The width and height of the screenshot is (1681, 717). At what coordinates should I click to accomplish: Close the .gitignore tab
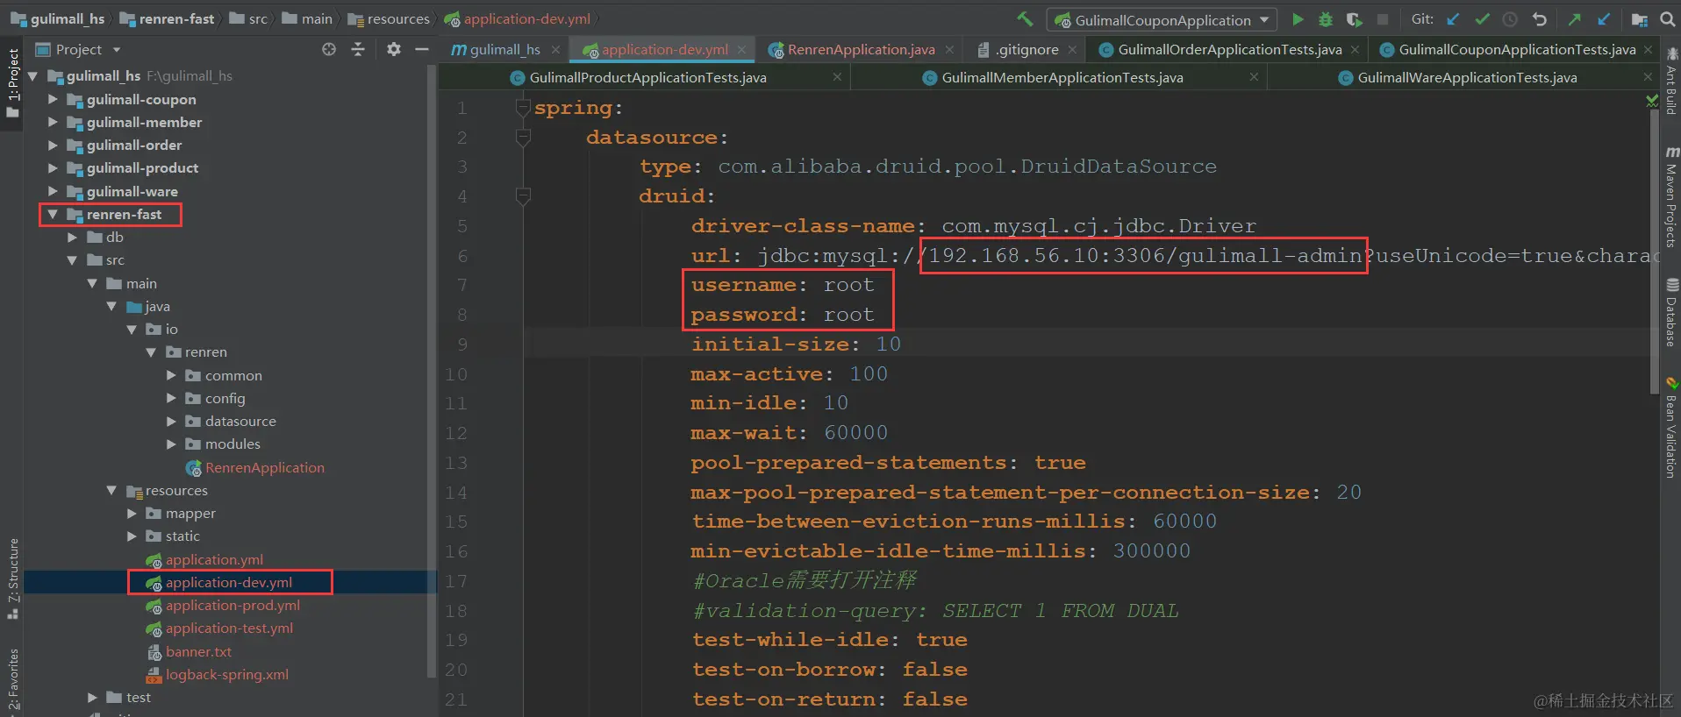pyautogui.click(x=1072, y=50)
